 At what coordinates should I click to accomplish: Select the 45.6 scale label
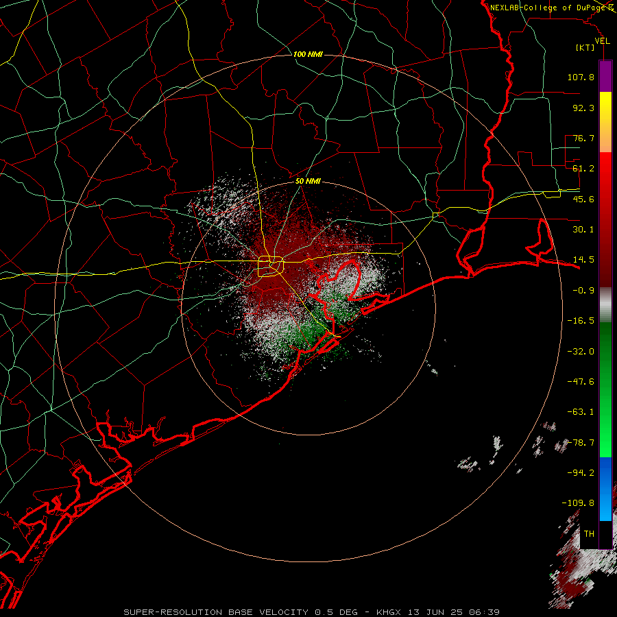pos(583,199)
